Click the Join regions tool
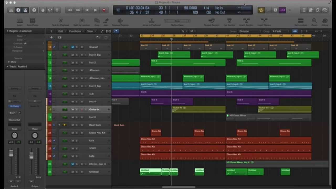Screen dimensions: 336x189 tap(106, 22)
